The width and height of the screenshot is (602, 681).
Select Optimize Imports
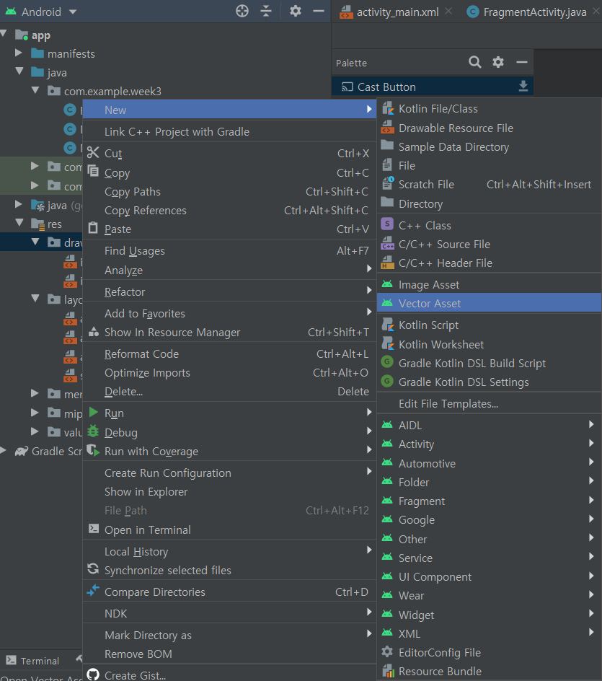point(229,373)
